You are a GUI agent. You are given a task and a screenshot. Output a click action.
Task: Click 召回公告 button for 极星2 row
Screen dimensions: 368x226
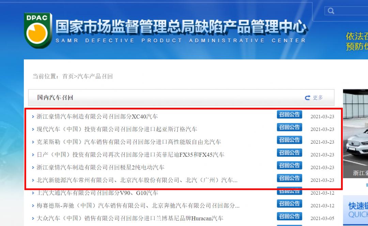289,166
